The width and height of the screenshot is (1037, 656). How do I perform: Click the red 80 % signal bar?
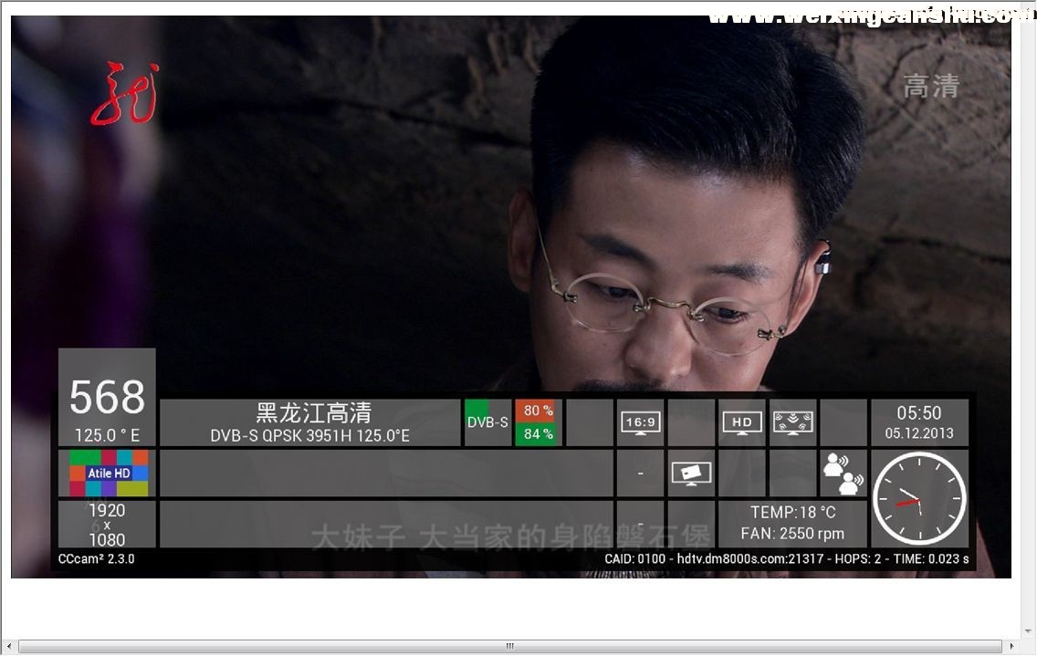tap(539, 411)
